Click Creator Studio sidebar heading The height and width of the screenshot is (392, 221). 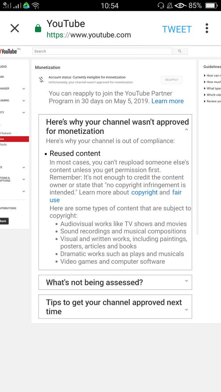pyautogui.click(x=4, y=67)
